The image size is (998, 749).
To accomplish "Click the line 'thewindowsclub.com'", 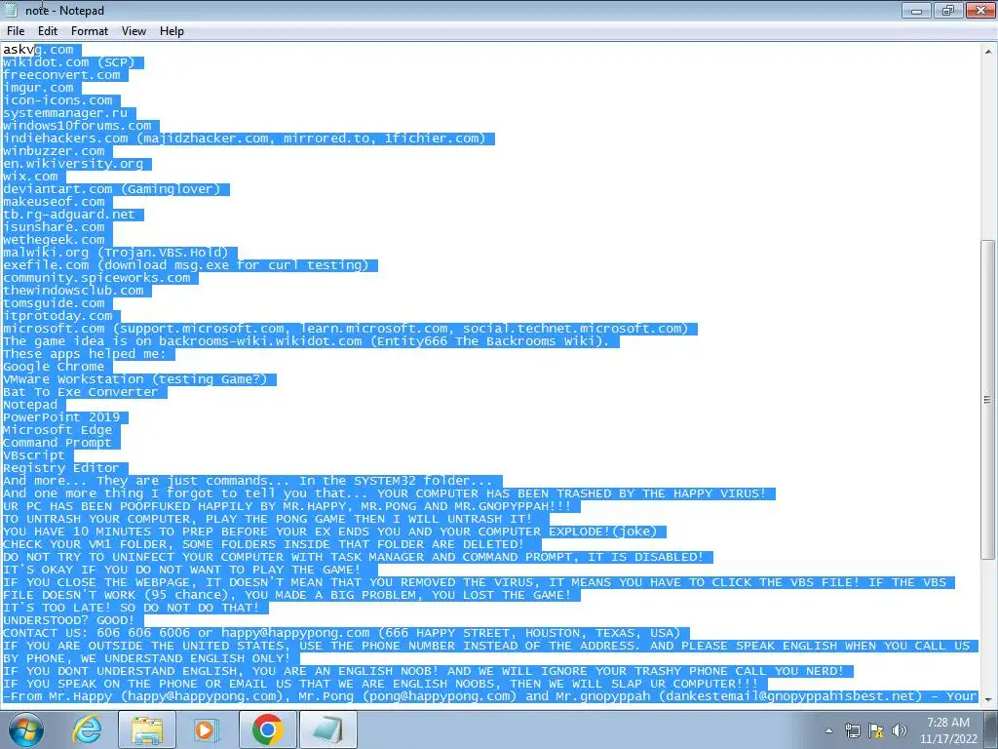I will coord(73,291).
